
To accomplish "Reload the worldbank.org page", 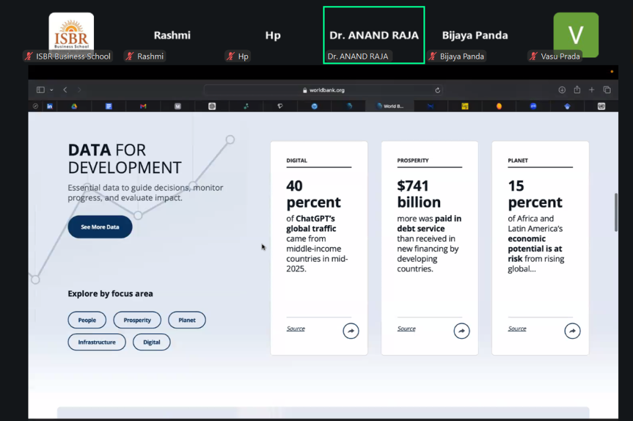I will [x=438, y=90].
